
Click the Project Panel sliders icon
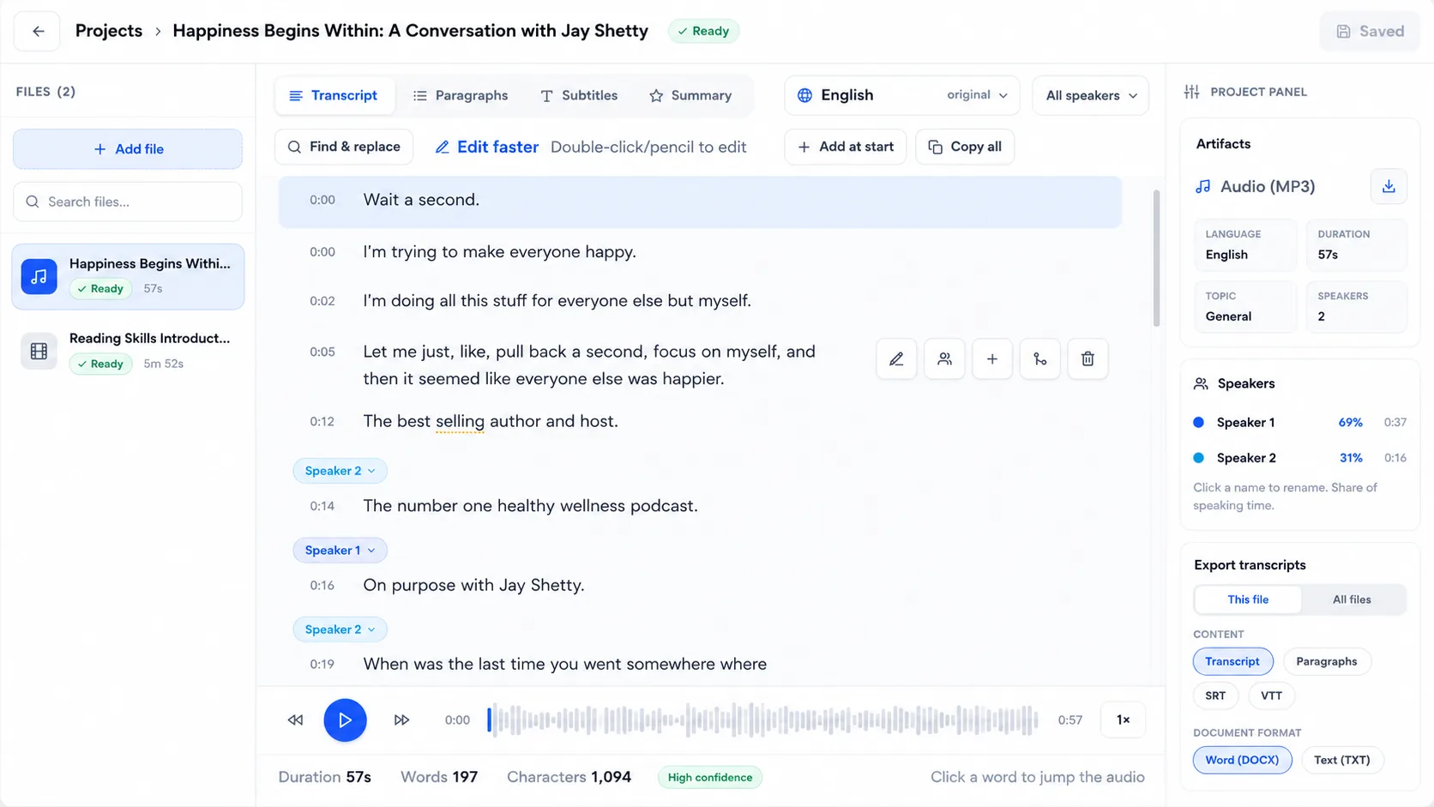tap(1191, 92)
